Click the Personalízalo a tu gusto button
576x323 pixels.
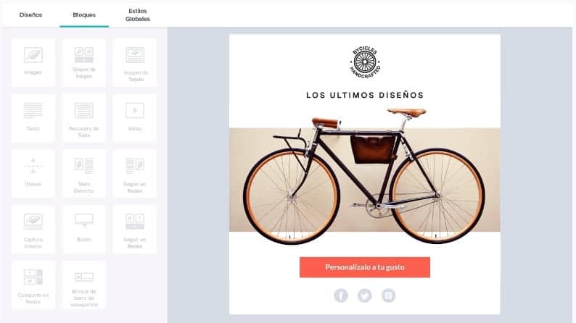(x=365, y=267)
